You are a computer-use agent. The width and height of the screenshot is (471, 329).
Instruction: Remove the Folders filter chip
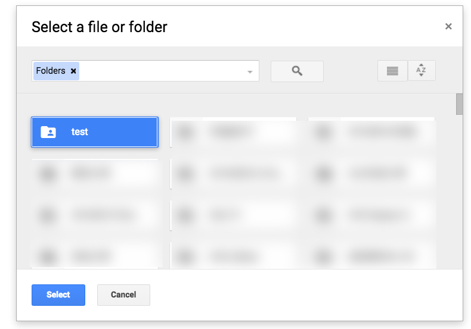pos(73,71)
